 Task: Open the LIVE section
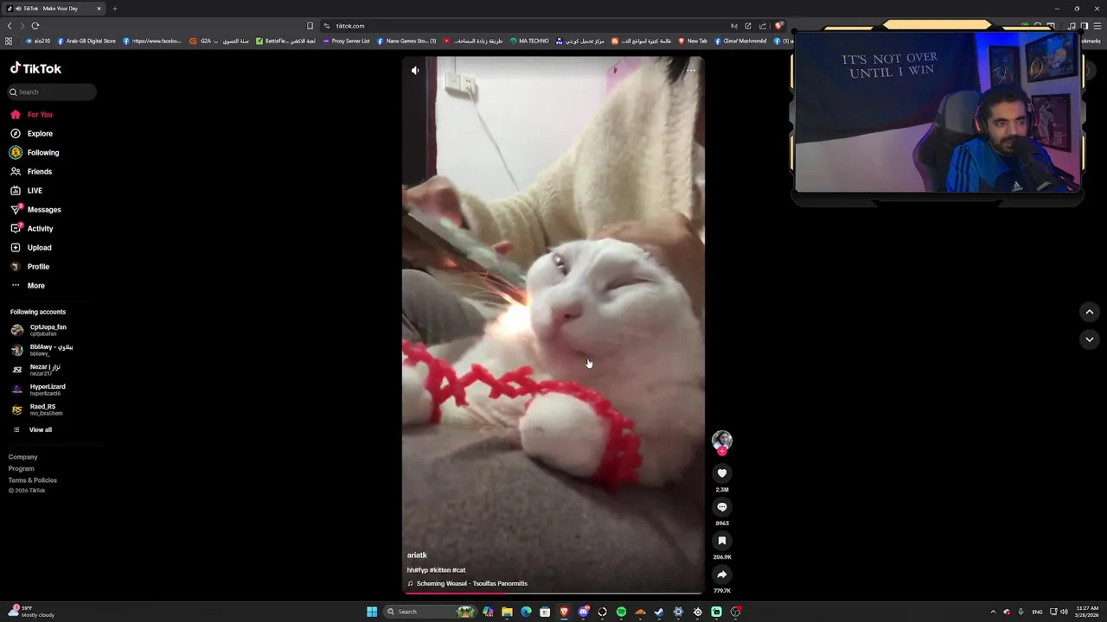coord(26,190)
